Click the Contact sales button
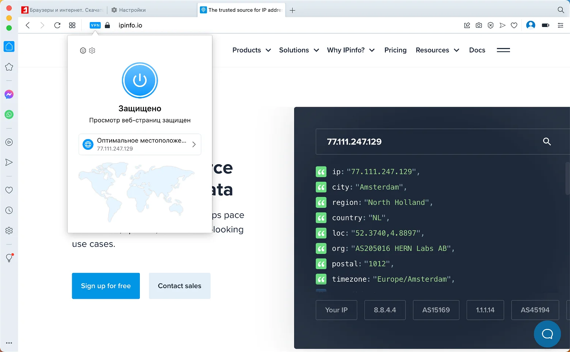 click(179, 286)
